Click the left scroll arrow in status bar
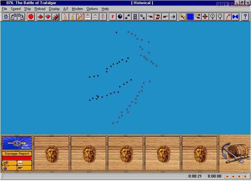Screen dimensions: 251x181 (227, 176)
